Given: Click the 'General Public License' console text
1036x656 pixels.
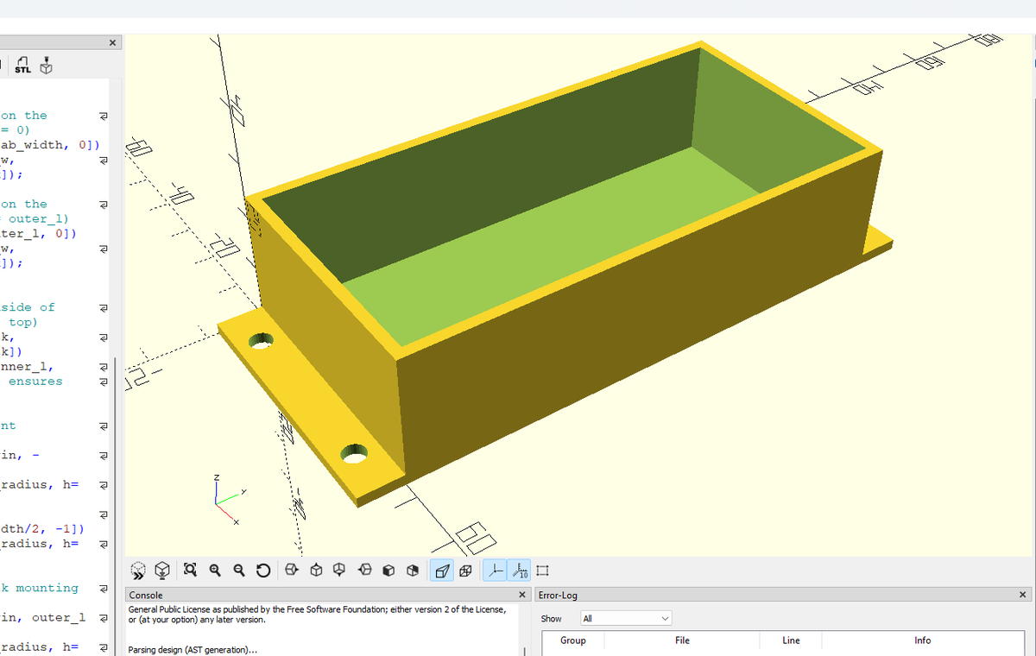Looking at the screenshot, I should 316,615.
